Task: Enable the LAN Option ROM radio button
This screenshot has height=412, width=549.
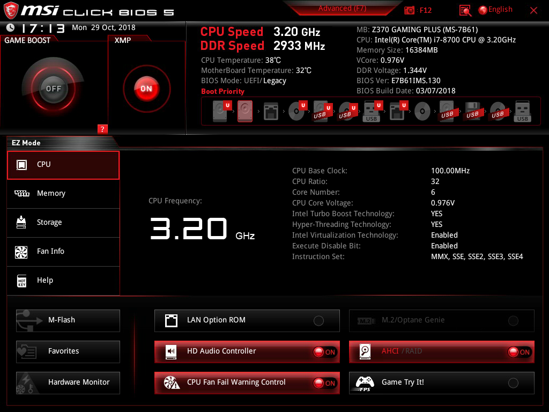Action: [x=318, y=321]
